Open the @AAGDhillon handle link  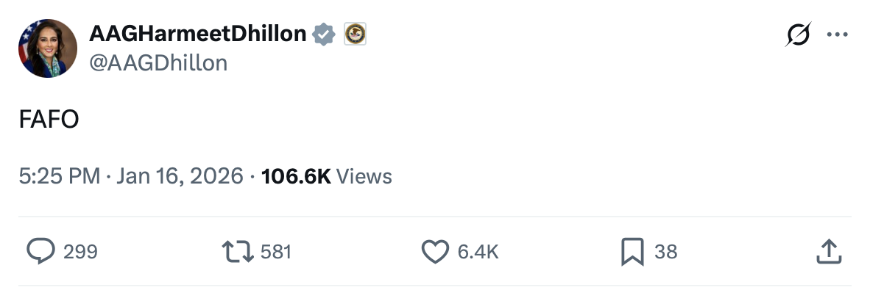(158, 63)
